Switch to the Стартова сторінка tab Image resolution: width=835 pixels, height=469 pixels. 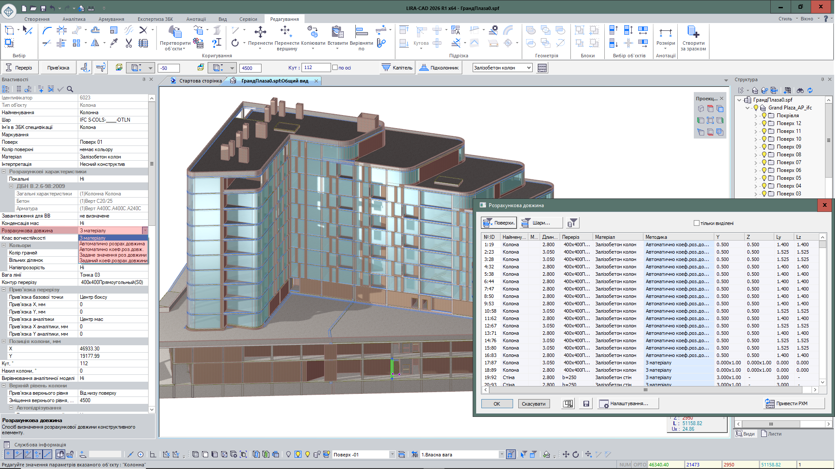(x=200, y=81)
